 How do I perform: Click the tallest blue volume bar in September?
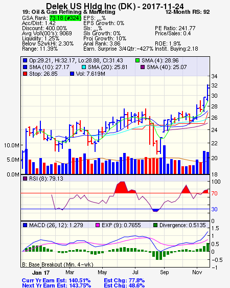(x=164, y=160)
